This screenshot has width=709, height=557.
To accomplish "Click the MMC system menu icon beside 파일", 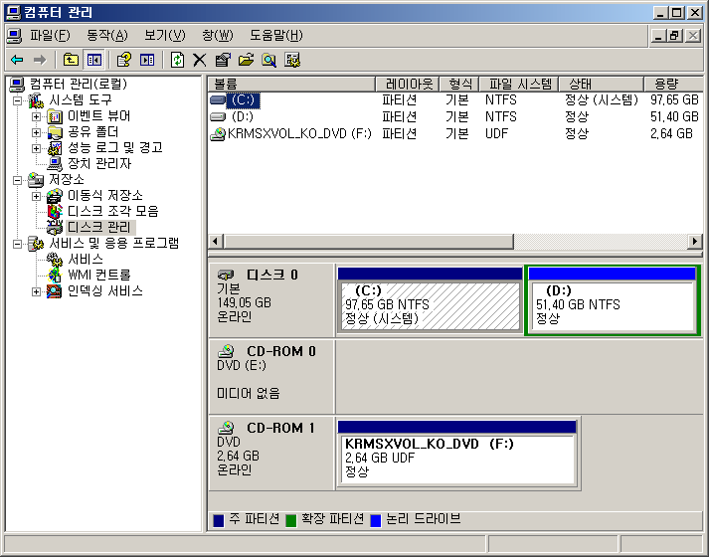I will pyautogui.click(x=14, y=35).
